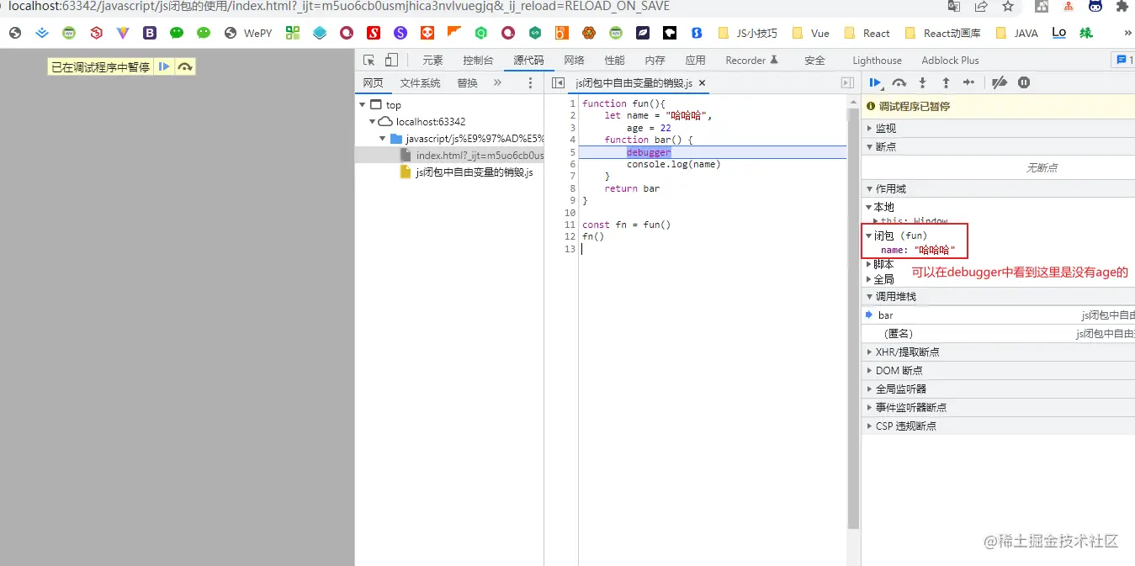Bookmark this page star icon
Image resolution: width=1135 pixels, height=566 pixels.
click(x=1007, y=7)
